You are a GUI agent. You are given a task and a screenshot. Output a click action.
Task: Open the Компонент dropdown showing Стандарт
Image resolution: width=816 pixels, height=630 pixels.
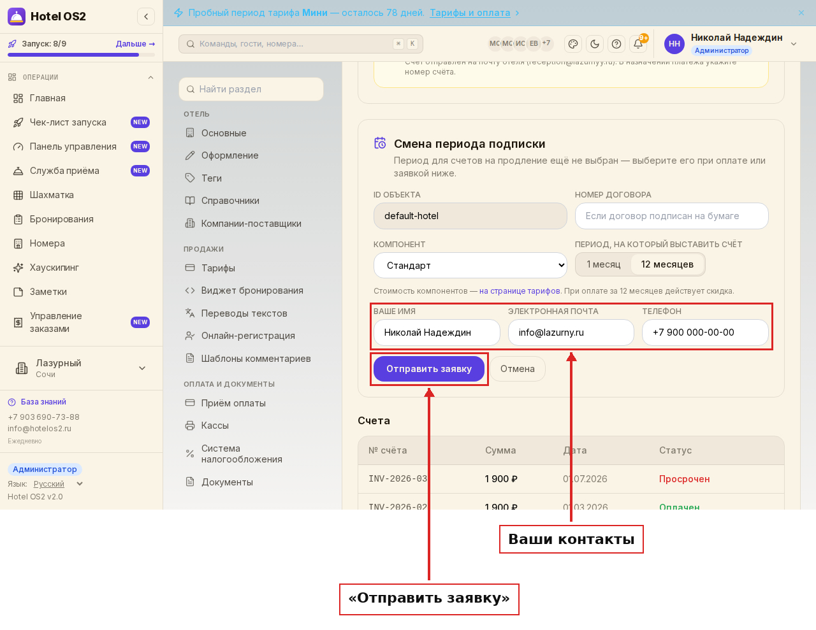tap(470, 265)
